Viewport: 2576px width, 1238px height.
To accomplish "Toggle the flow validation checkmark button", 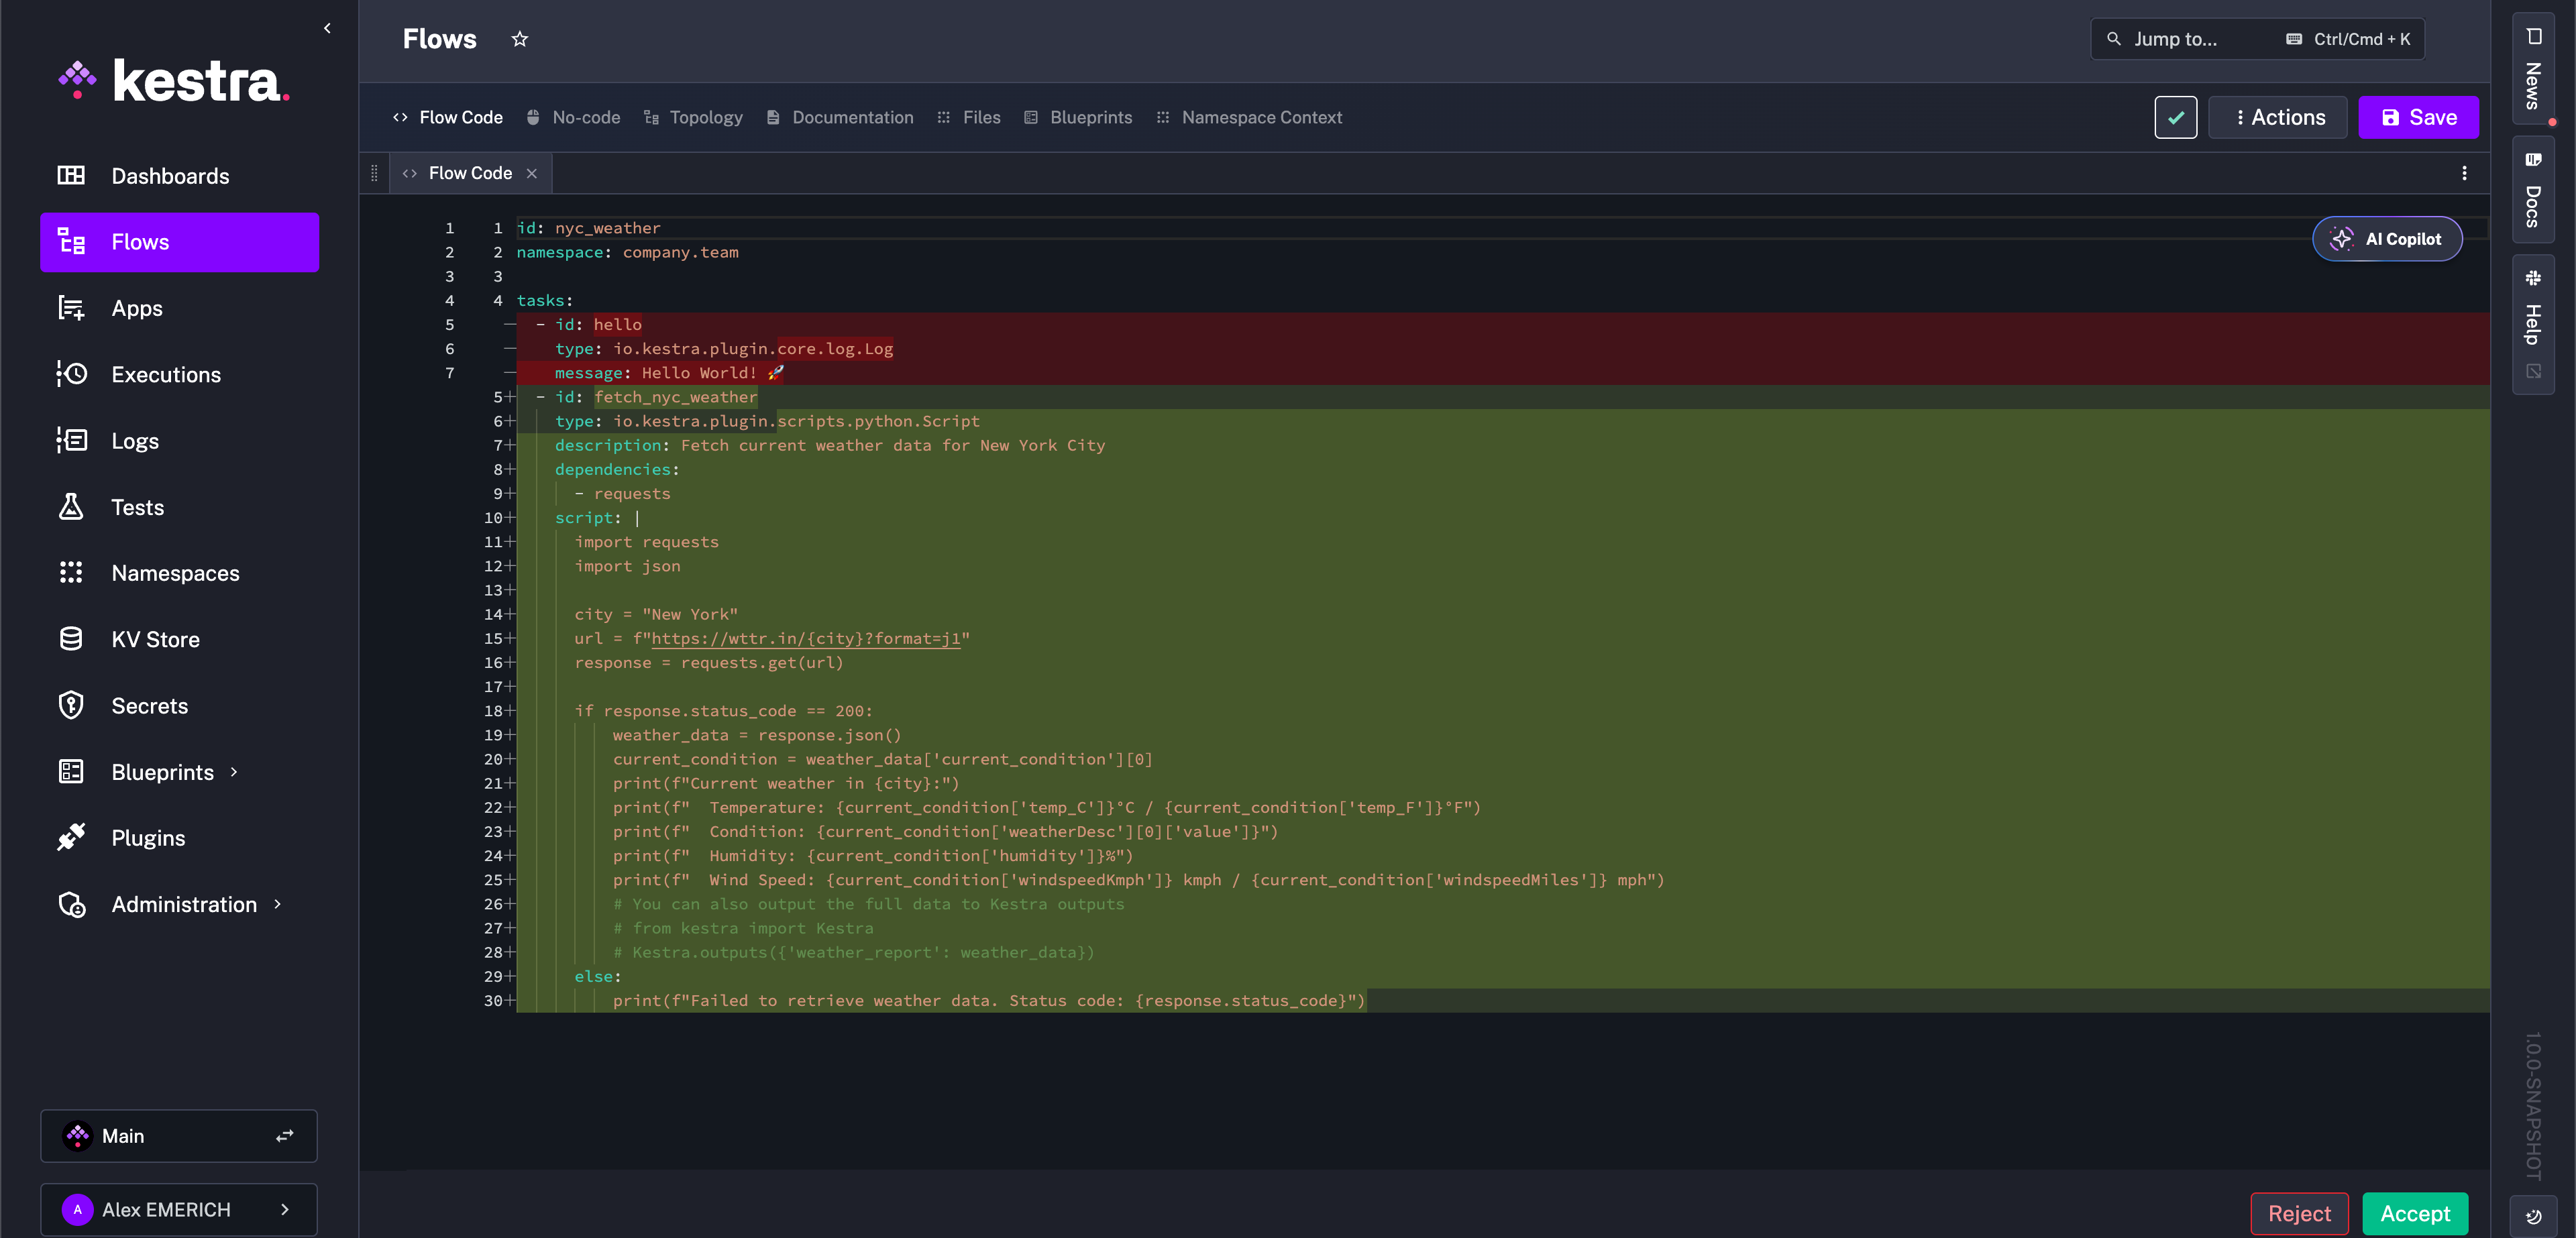I will (x=2175, y=118).
